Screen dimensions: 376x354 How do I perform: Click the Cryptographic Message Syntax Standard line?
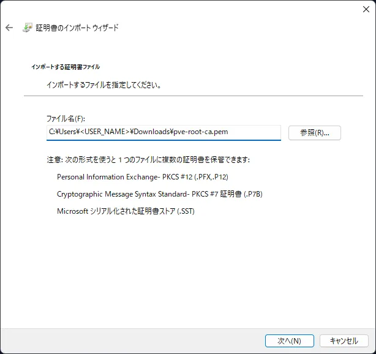pyautogui.click(x=160, y=194)
